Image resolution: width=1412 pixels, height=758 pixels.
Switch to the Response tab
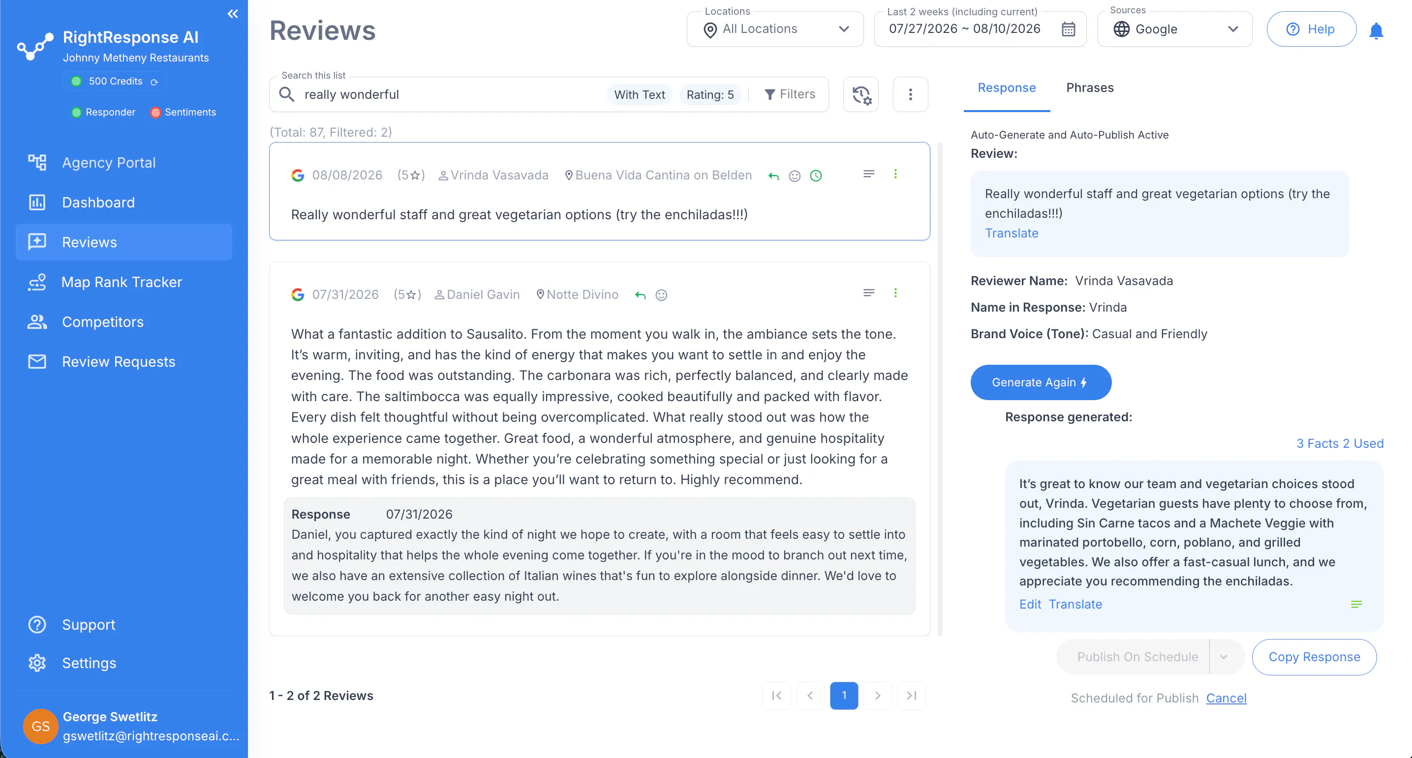(1007, 87)
